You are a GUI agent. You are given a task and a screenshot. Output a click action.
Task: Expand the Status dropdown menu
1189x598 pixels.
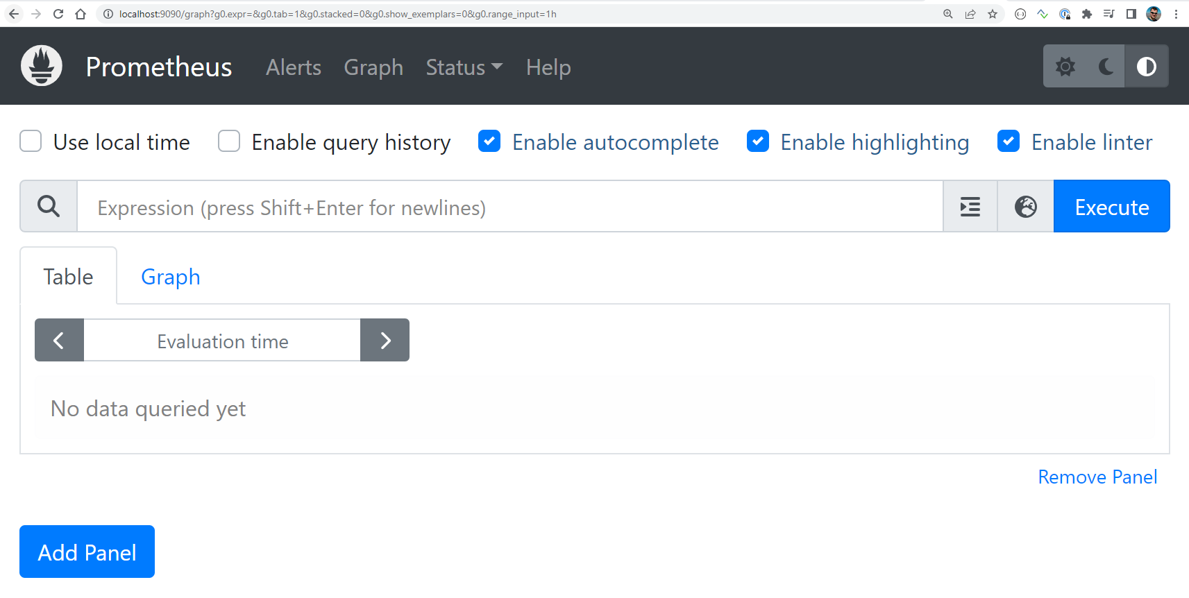(x=464, y=67)
